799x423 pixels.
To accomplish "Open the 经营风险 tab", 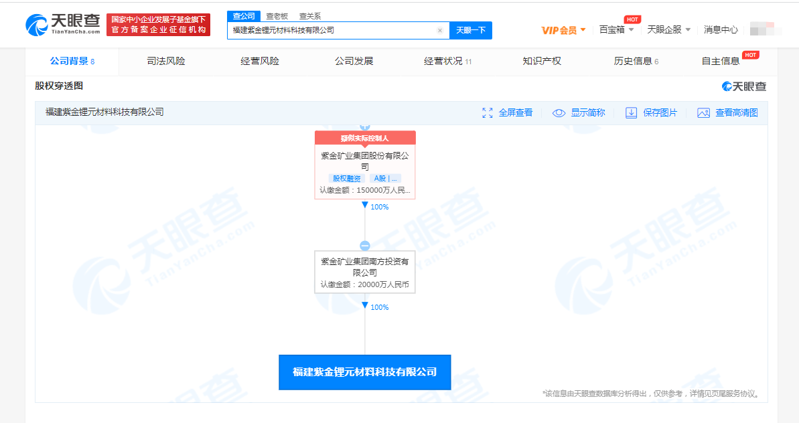I will 260,61.
